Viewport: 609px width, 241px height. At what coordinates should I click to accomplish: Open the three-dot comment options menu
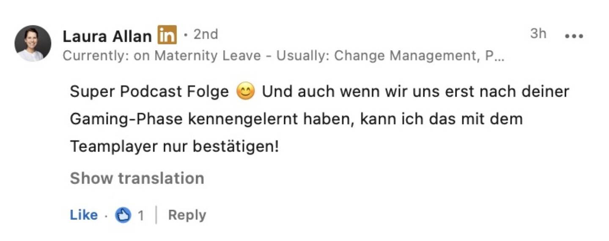click(x=574, y=36)
